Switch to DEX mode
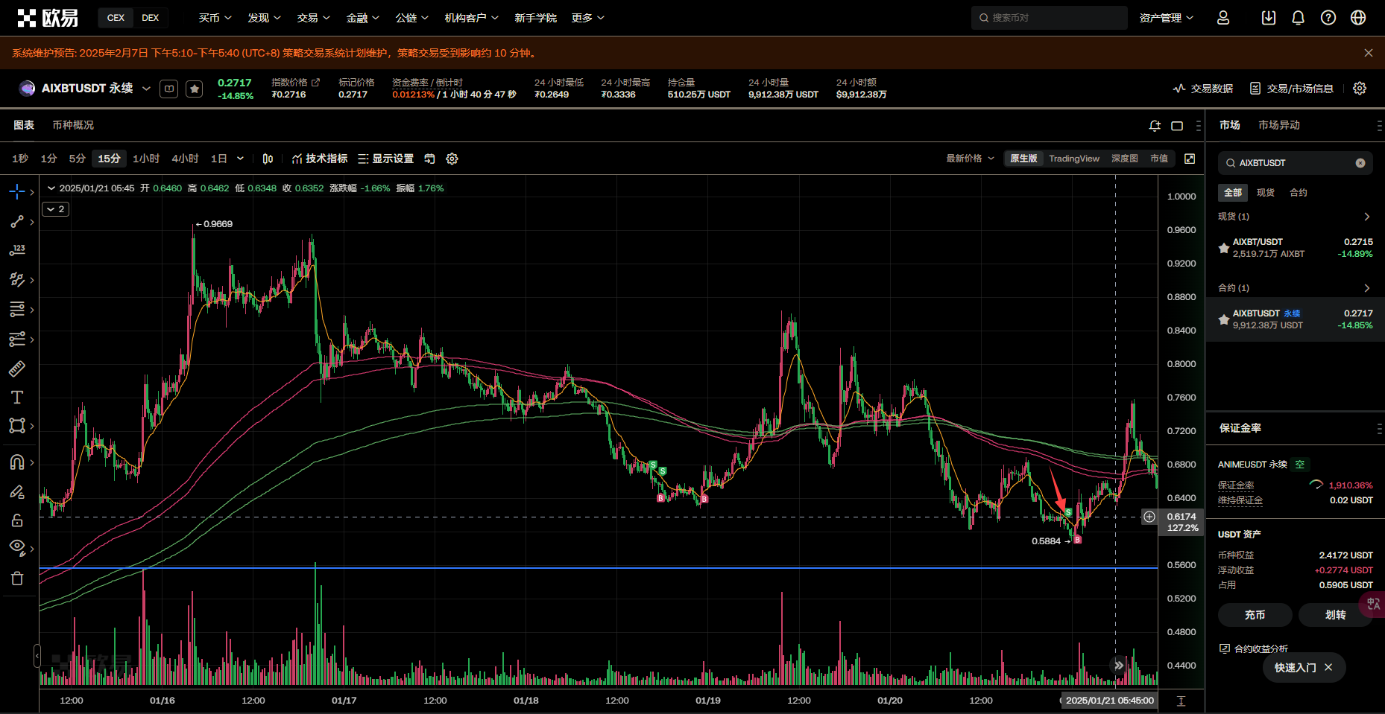 pyautogui.click(x=150, y=18)
